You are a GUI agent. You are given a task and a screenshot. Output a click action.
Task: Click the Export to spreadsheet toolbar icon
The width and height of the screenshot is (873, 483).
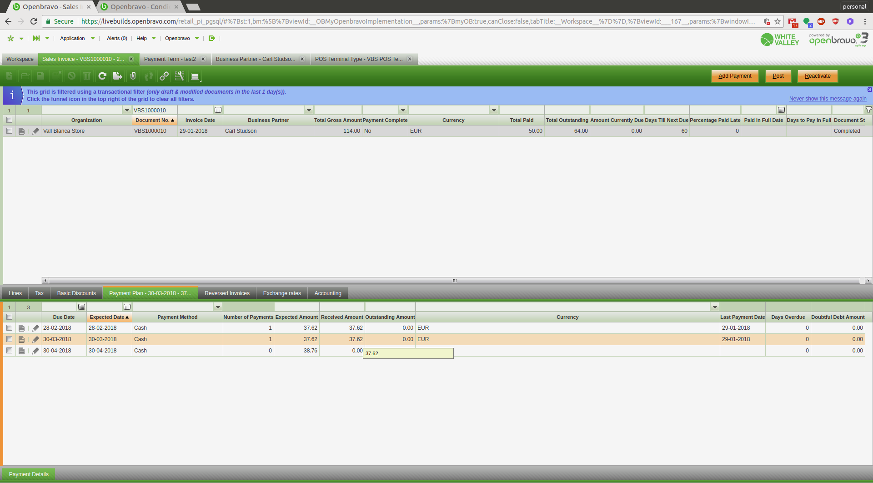tap(118, 76)
